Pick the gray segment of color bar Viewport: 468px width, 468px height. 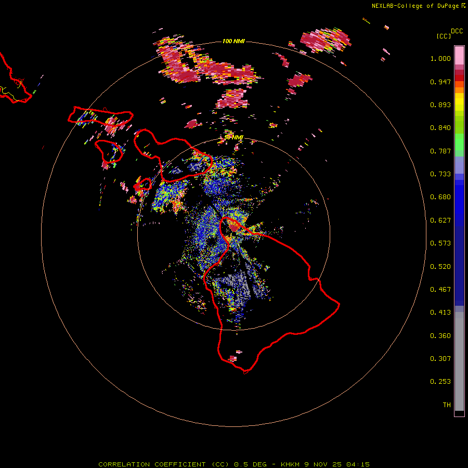coord(459,361)
